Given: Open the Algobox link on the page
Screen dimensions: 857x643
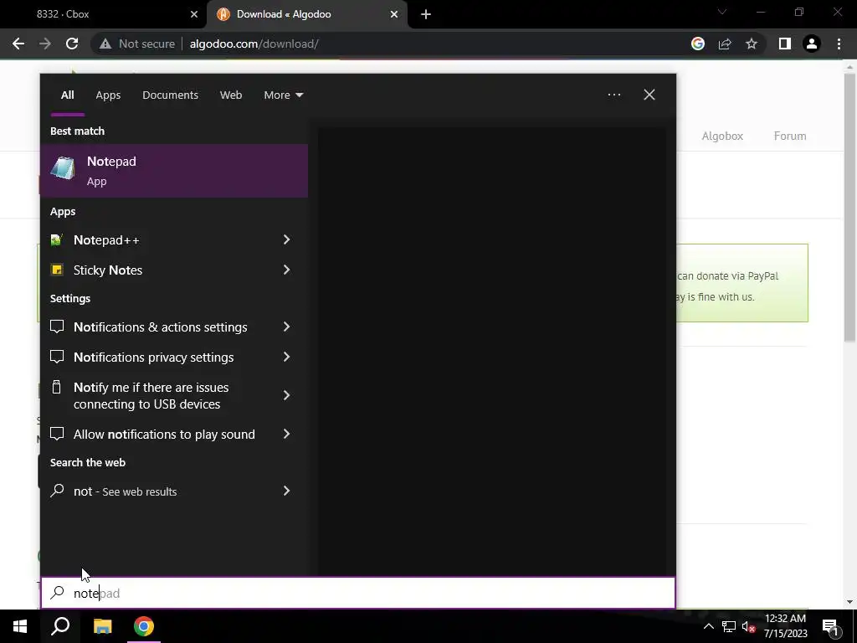Looking at the screenshot, I should coord(722,136).
